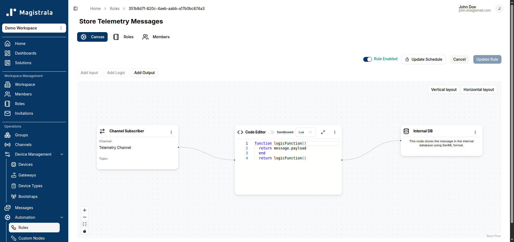
Task: Click the canvas zoom in button
Action: pos(85,210)
